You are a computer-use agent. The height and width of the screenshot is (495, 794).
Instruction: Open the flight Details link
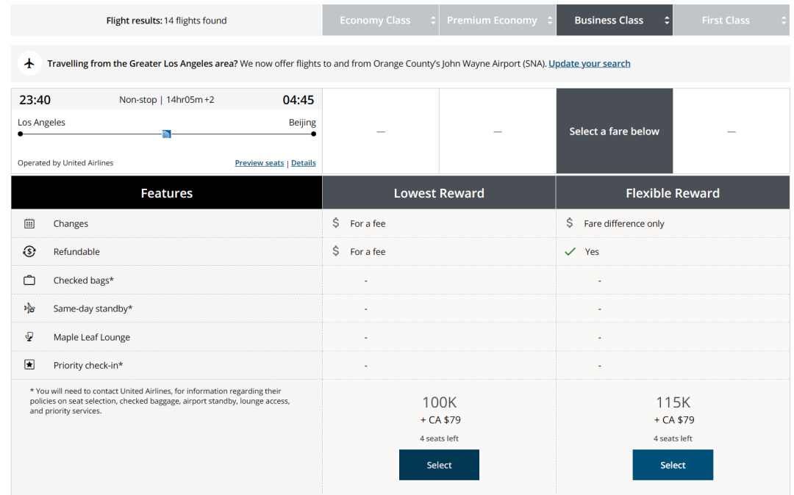(304, 163)
